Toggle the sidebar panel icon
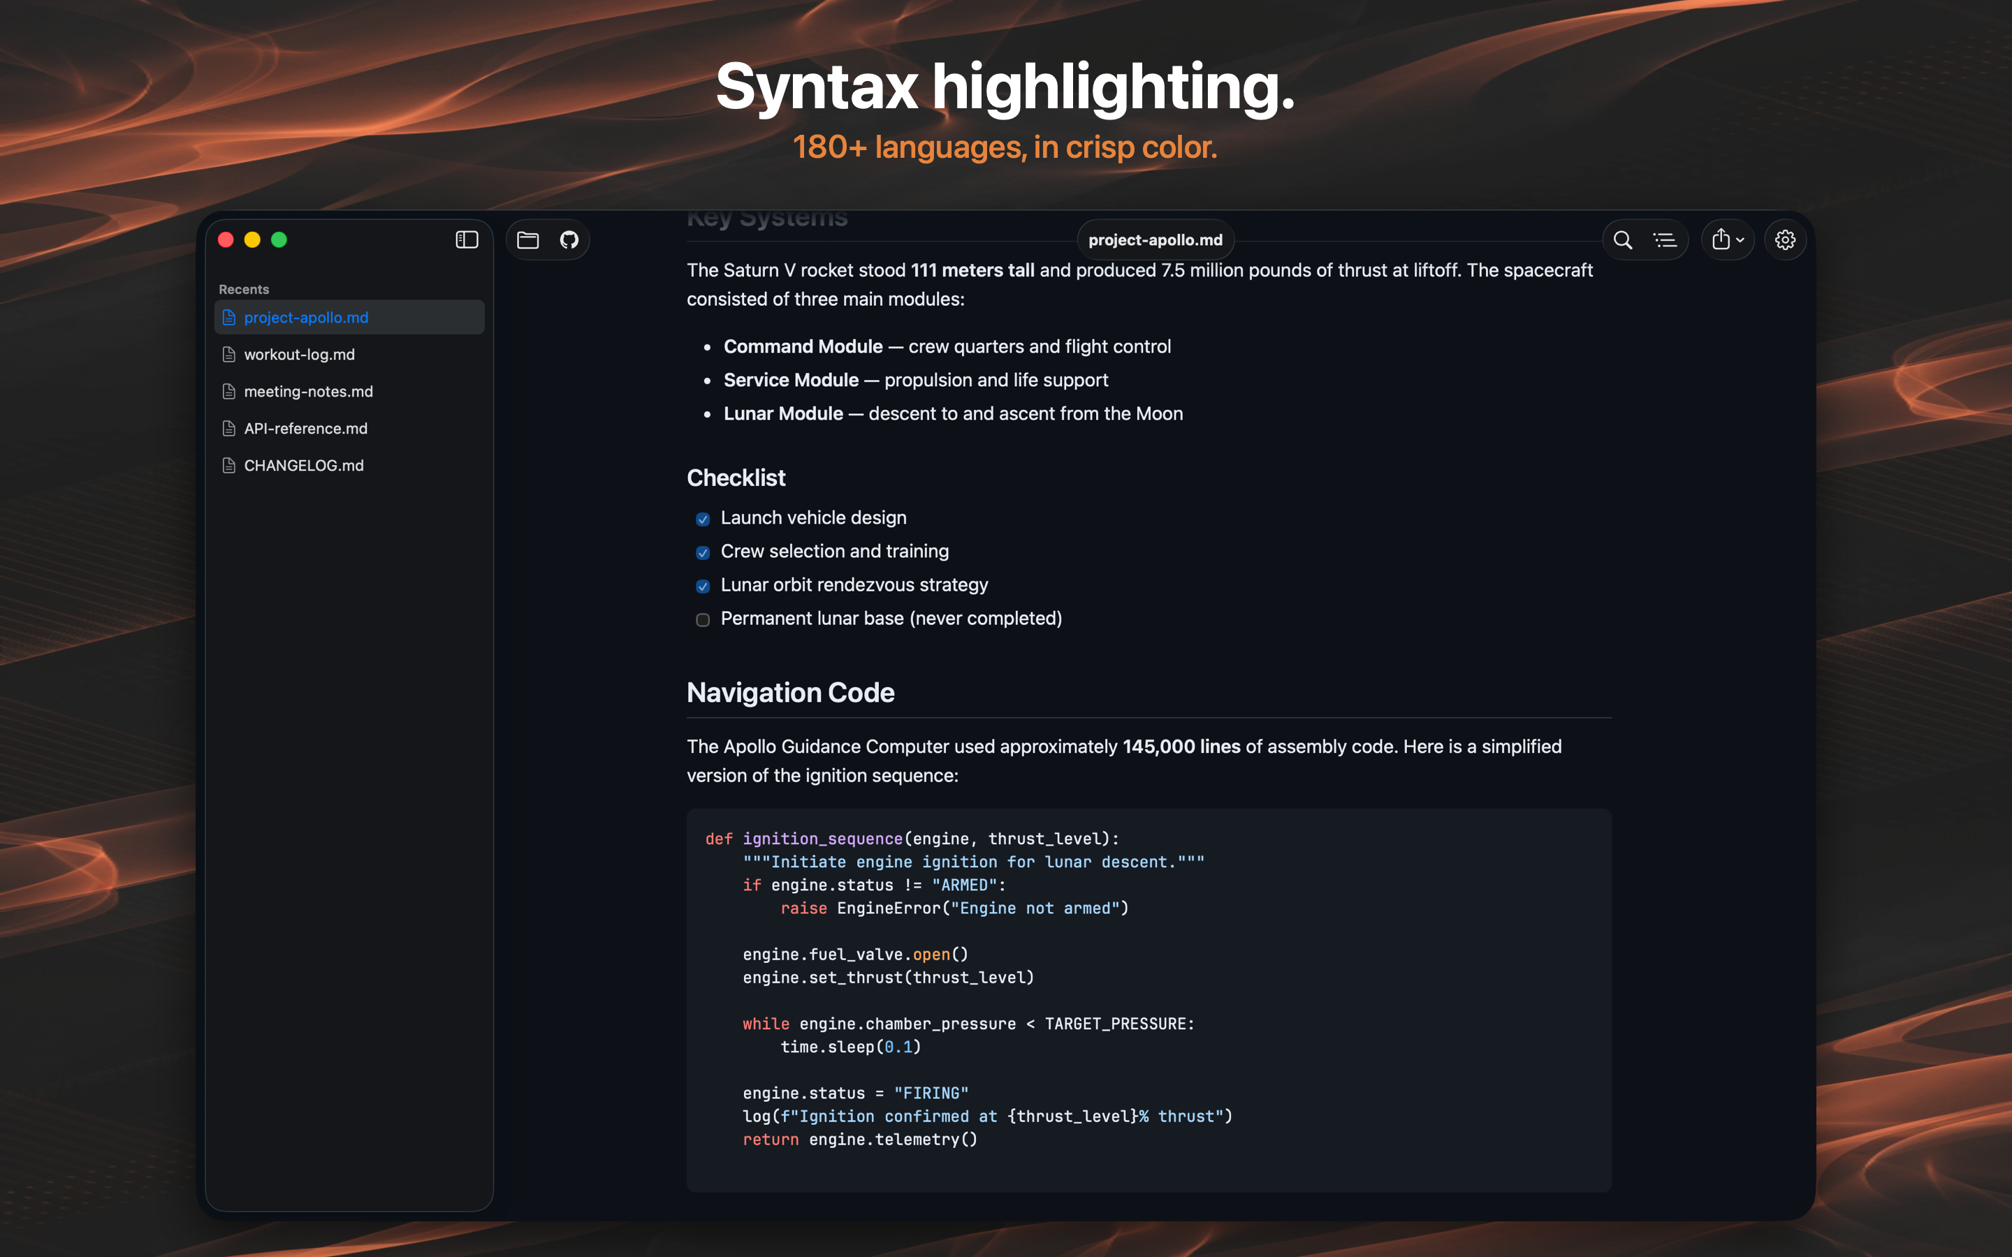The image size is (2012, 1257). (467, 240)
